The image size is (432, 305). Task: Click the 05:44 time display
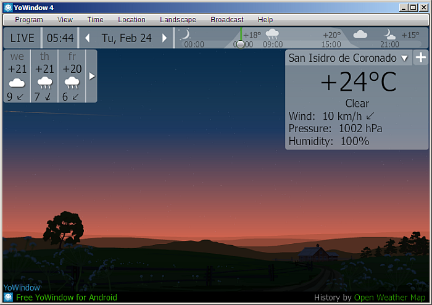point(60,38)
